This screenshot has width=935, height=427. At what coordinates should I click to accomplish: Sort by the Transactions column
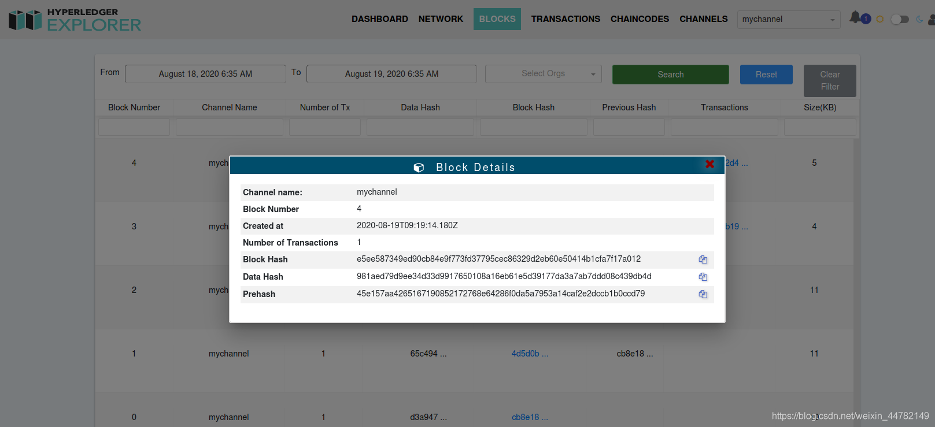pyautogui.click(x=725, y=107)
